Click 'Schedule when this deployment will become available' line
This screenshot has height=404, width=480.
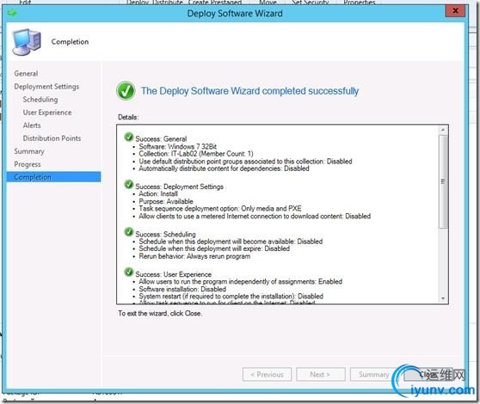[x=231, y=241]
